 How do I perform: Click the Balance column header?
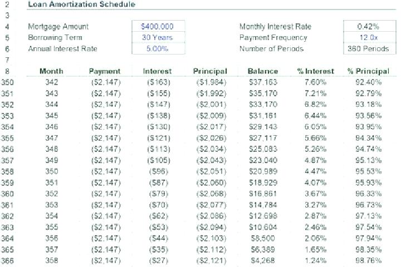263,71
